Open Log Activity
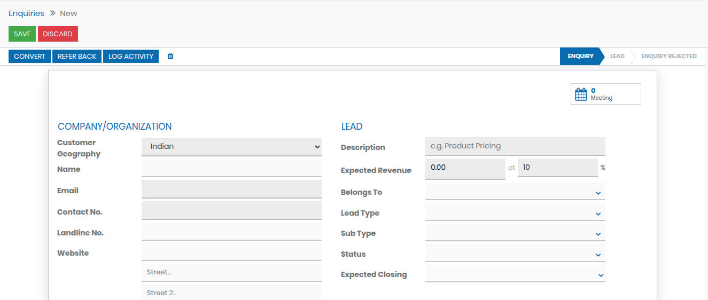708x300 pixels. [131, 56]
